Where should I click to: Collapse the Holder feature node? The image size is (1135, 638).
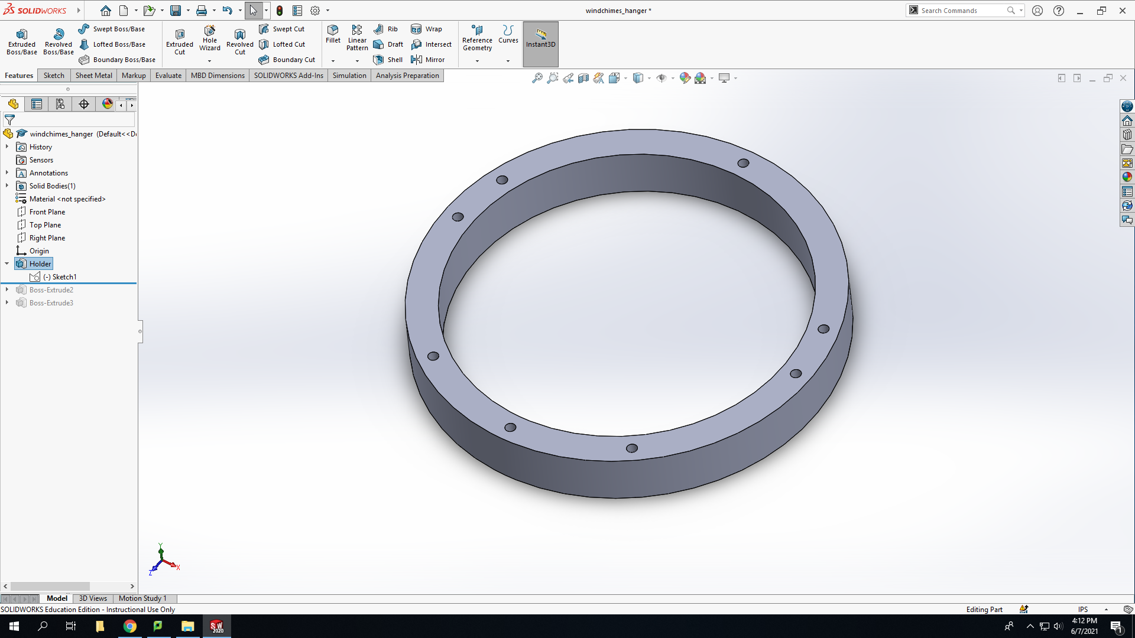pyautogui.click(x=7, y=263)
